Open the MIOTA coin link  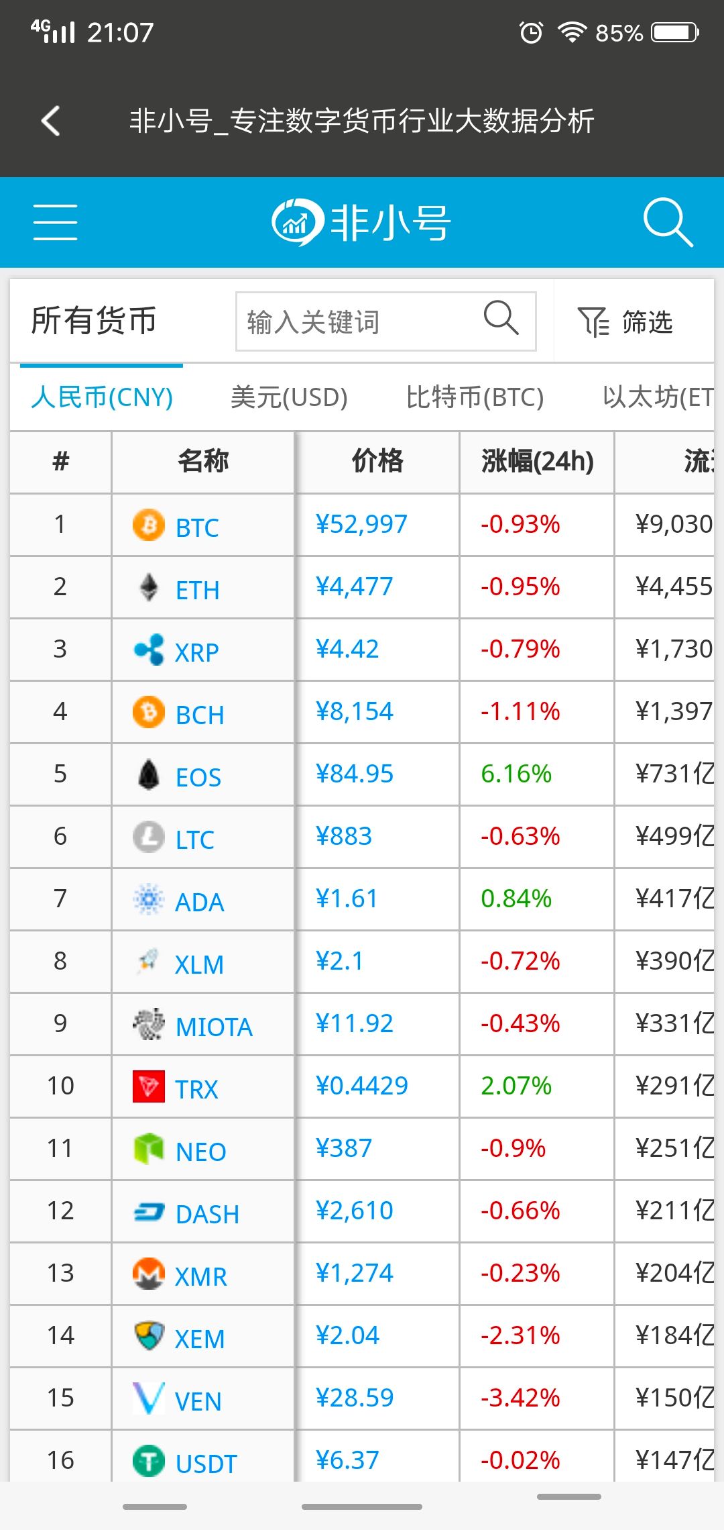[x=214, y=1027]
